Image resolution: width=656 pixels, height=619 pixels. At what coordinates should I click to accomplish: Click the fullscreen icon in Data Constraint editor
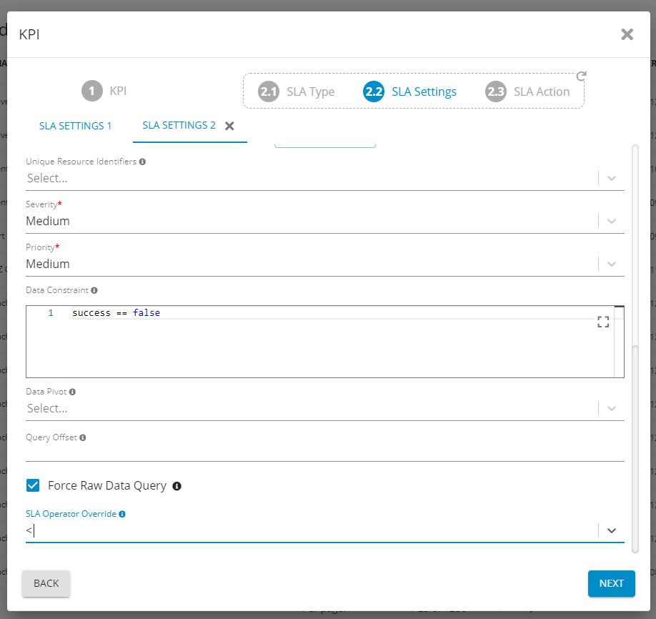click(603, 322)
